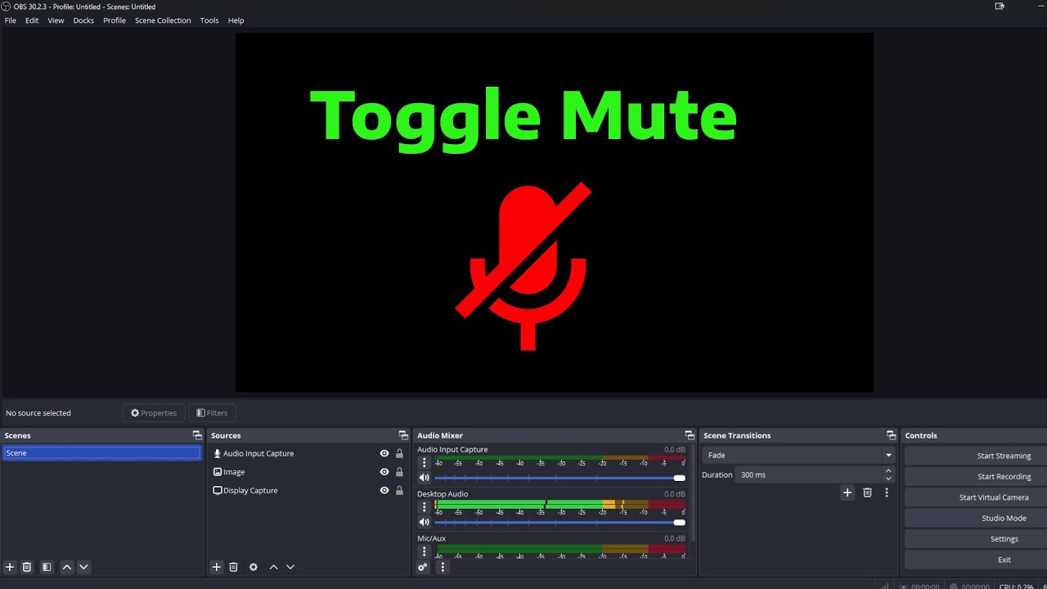Click microphone icon of Audio Input Capture source

[x=217, y=453]
